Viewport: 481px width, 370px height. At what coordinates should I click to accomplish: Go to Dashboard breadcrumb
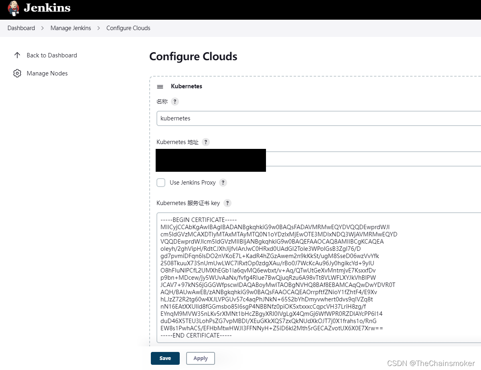pyautogui.click(x=21, y=28)
